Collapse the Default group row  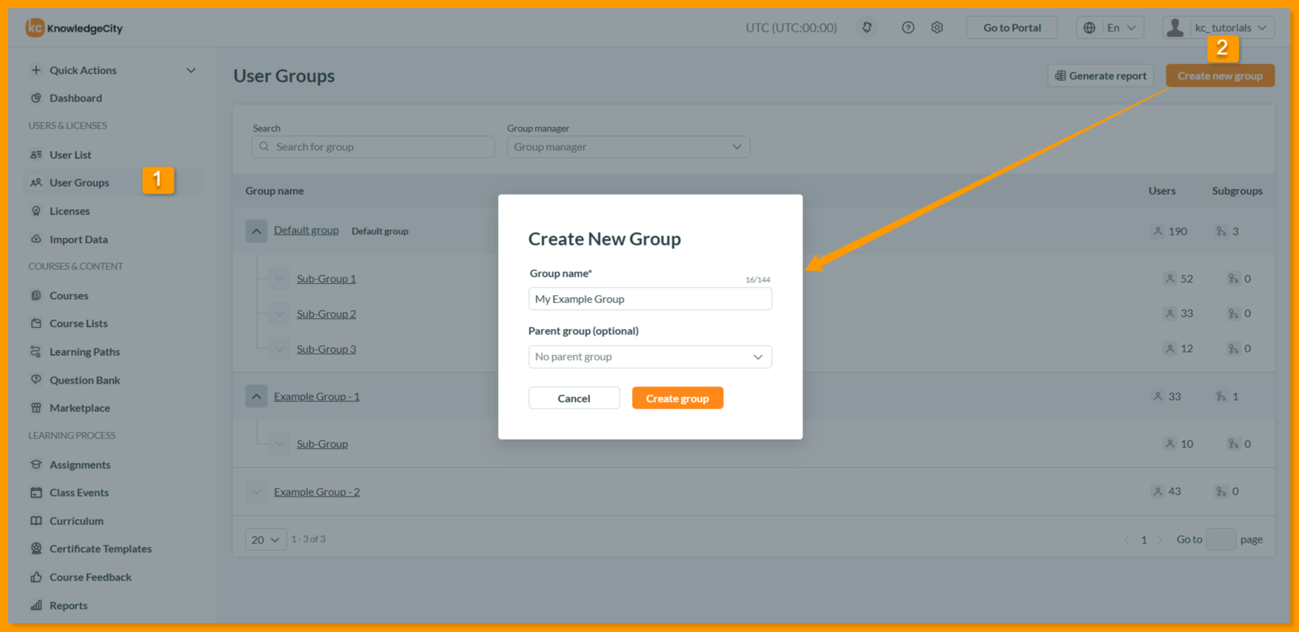(x=256, y=231)
